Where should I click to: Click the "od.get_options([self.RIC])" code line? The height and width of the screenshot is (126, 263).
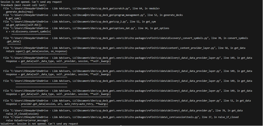click(x=24, y=25)
